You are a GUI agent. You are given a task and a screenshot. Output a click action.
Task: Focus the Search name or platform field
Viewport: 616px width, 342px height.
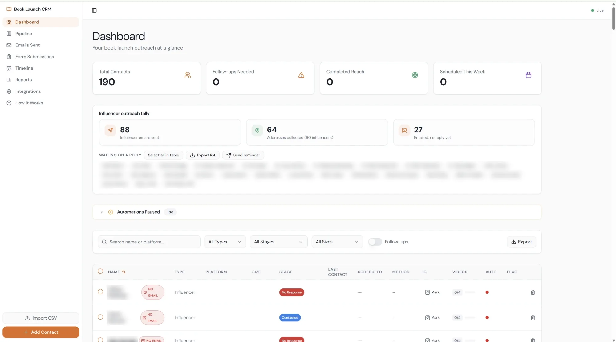[x=149, y=242]
